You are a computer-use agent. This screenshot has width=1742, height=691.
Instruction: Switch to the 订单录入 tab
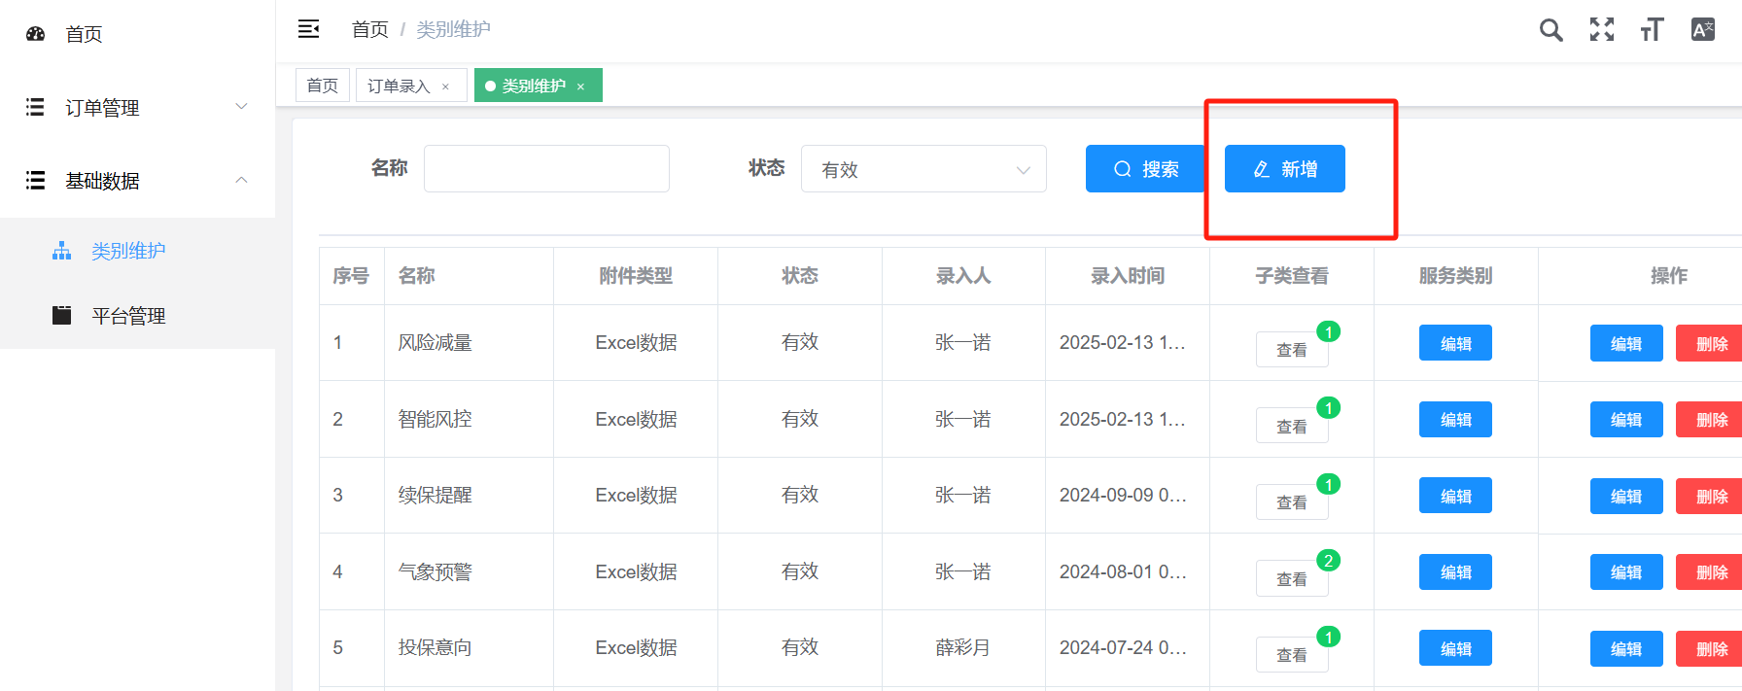click(x=411, y=86)
